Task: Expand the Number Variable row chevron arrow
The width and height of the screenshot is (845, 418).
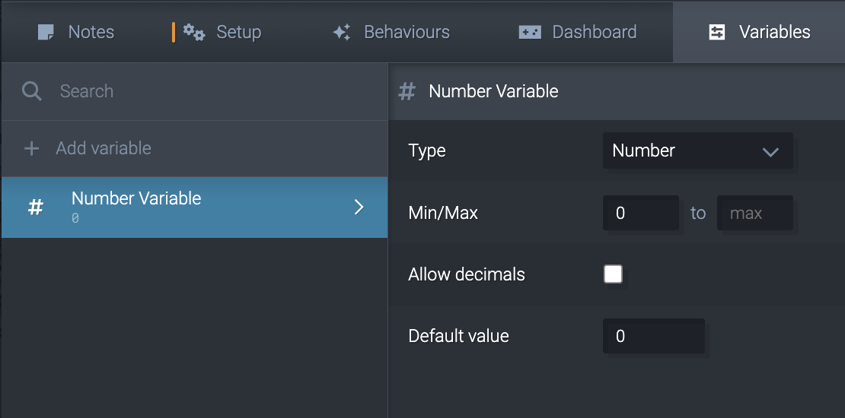Action: point(359,207)
